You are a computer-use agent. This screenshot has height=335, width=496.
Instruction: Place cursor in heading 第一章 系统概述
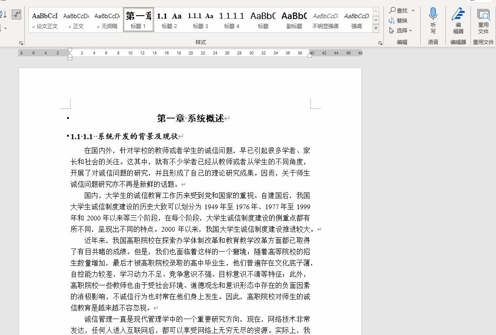(190, 118)
